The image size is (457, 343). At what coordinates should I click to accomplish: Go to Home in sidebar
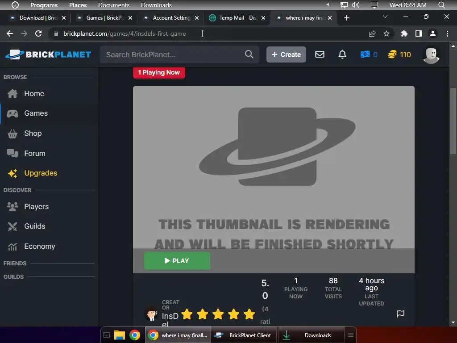pos(49,94)
